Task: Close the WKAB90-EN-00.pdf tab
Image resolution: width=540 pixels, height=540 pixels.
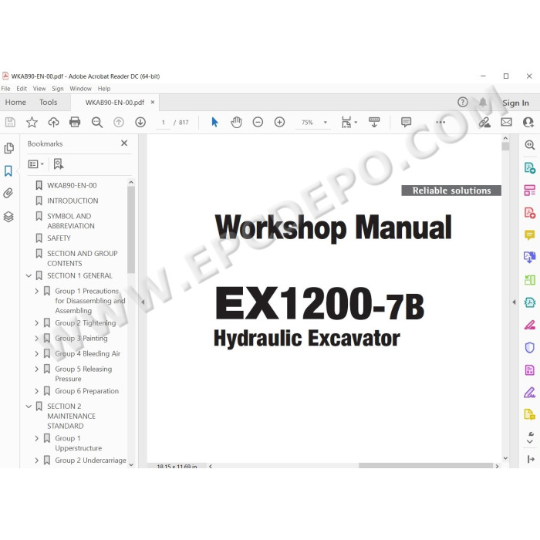Action: (x=152, y=103)
